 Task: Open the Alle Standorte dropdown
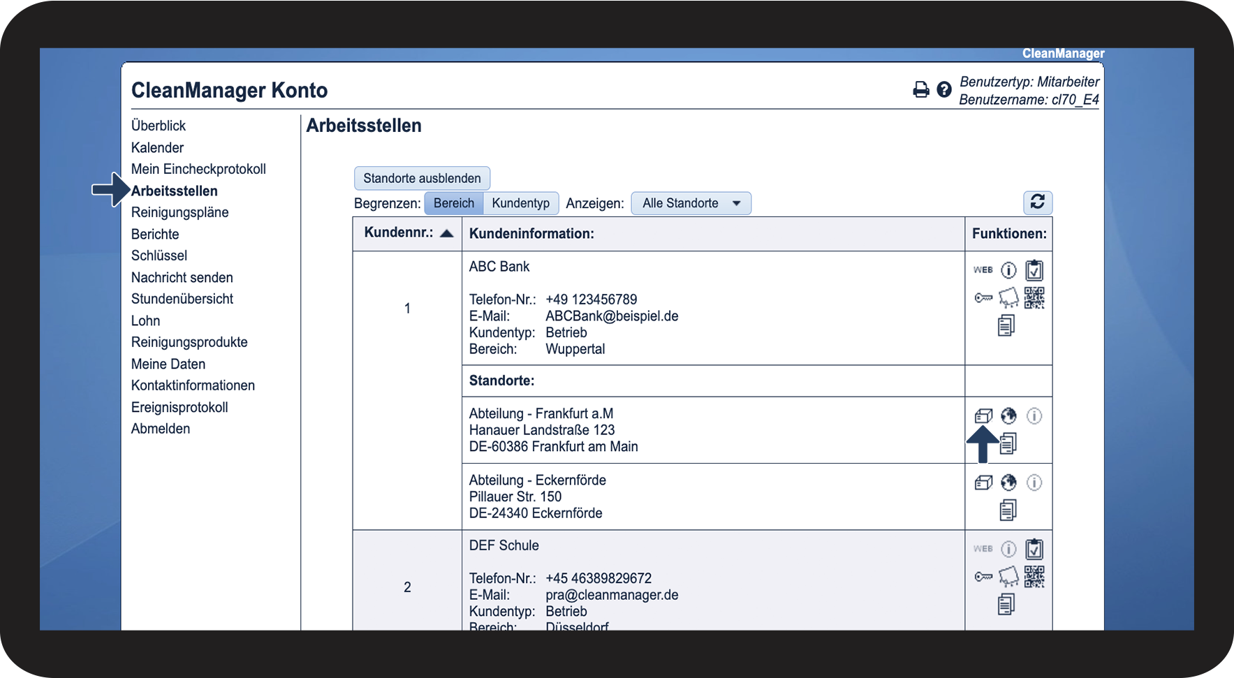tap(691, 203)
